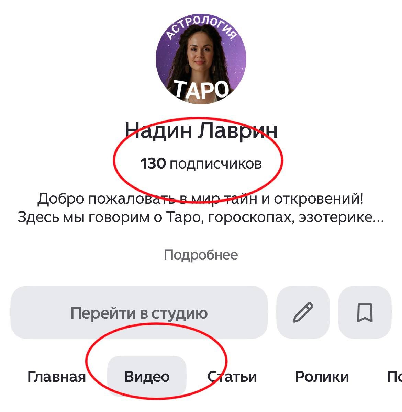Tap the bold number 130
Screen dimensions: 402x412
coord(154,163)
